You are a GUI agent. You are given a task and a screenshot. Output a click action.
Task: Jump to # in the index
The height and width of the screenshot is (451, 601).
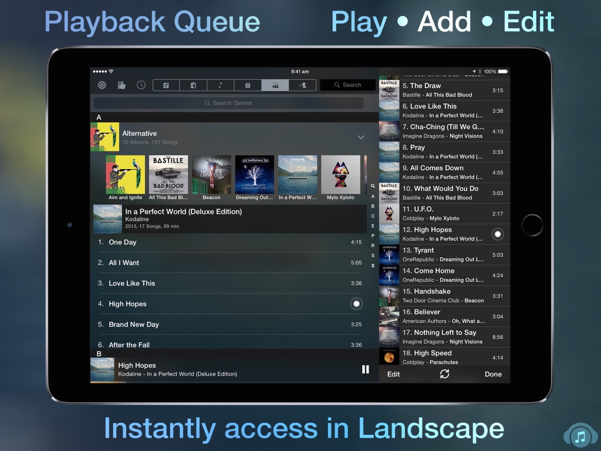point(373,266)
